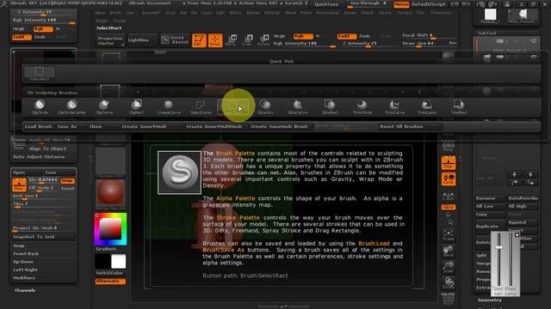Select the TrimRect brush
This screenshot has height=309, width=551.
tap(459, 106)
